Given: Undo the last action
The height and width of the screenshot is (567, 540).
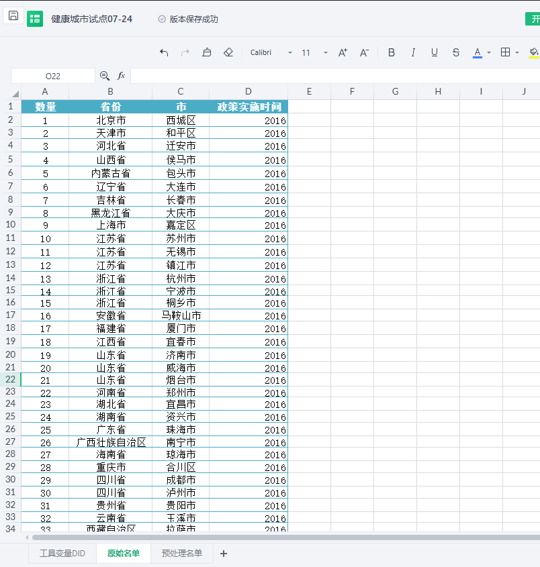Looking at the screenshot, I should coord(164,53).
